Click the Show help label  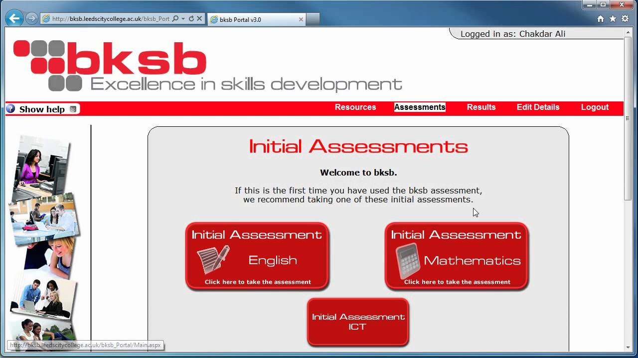coord(42,109)
